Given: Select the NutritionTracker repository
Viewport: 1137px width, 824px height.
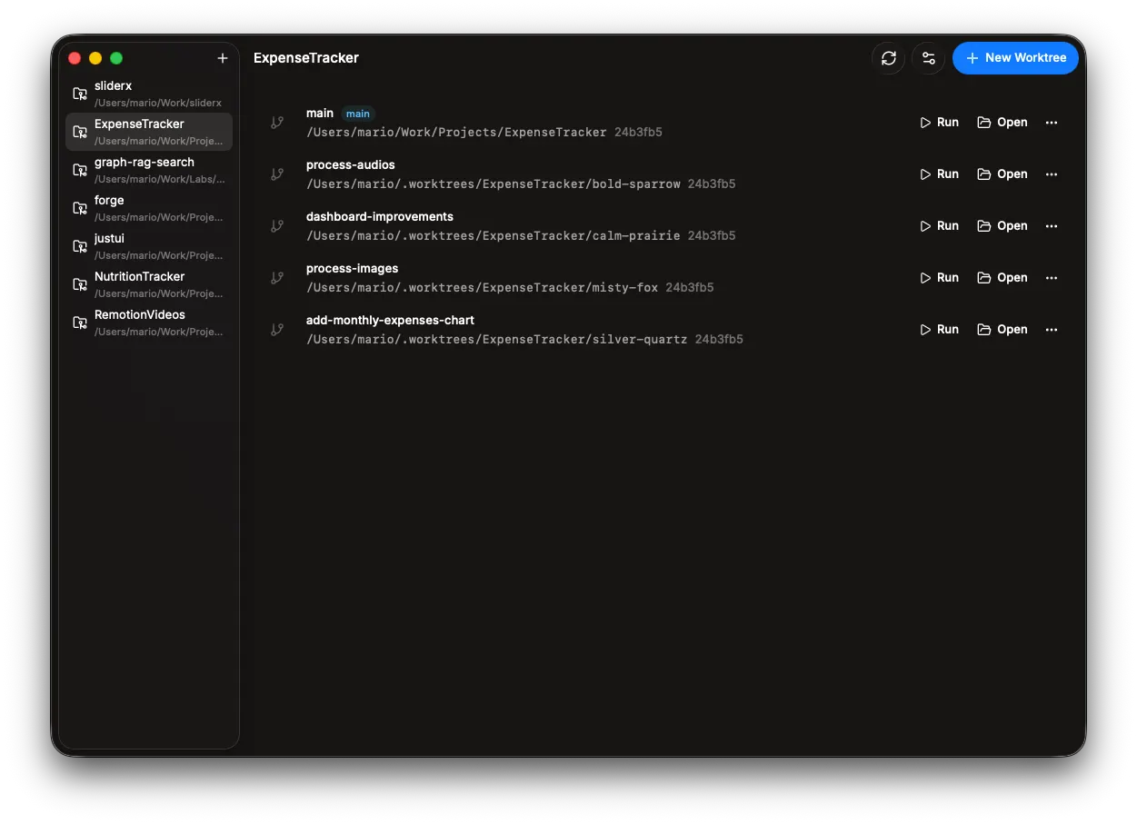Looking at the screenshot, I should (x=149, y=284).
